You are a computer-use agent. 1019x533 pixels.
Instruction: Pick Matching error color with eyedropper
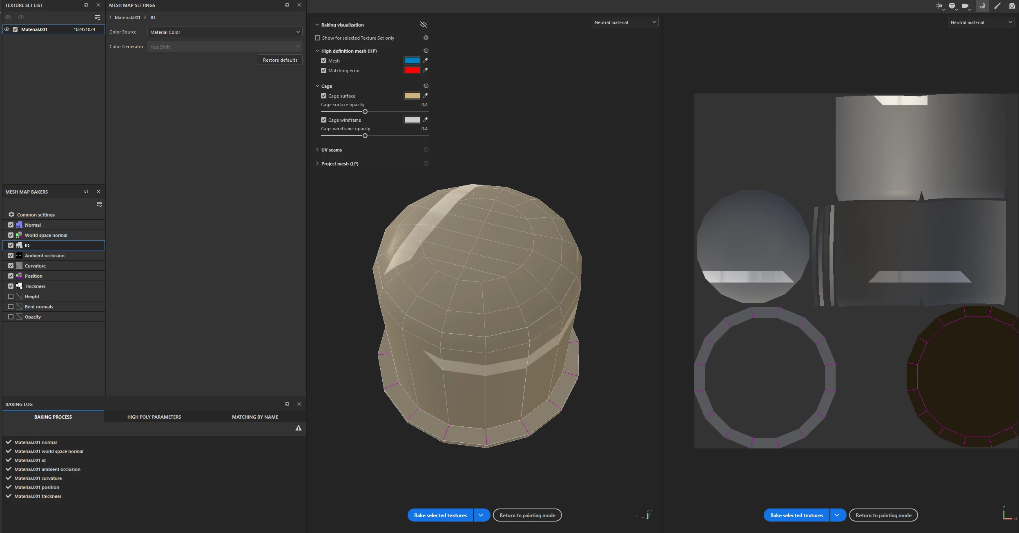click(425, 70)
